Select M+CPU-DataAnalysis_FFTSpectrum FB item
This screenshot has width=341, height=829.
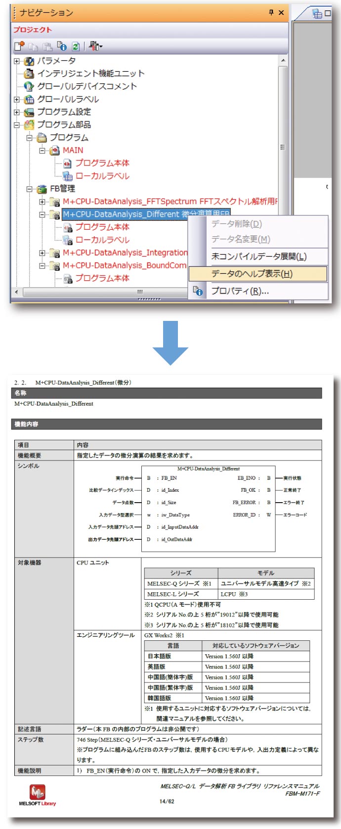point(170,202)
